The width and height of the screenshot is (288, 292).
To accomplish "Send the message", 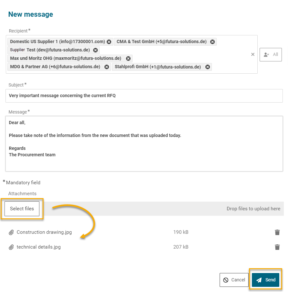I will point(265,280).
